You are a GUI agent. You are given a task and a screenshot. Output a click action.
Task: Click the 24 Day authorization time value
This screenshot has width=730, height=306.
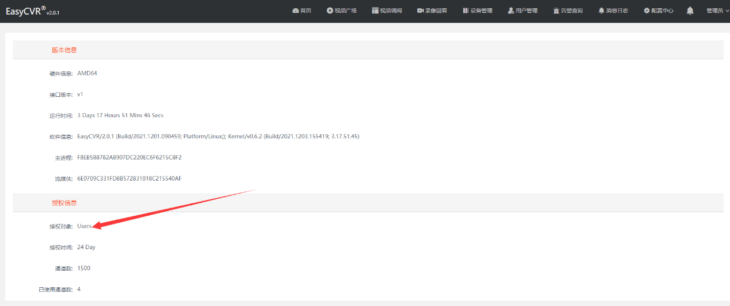click(86, 247)
